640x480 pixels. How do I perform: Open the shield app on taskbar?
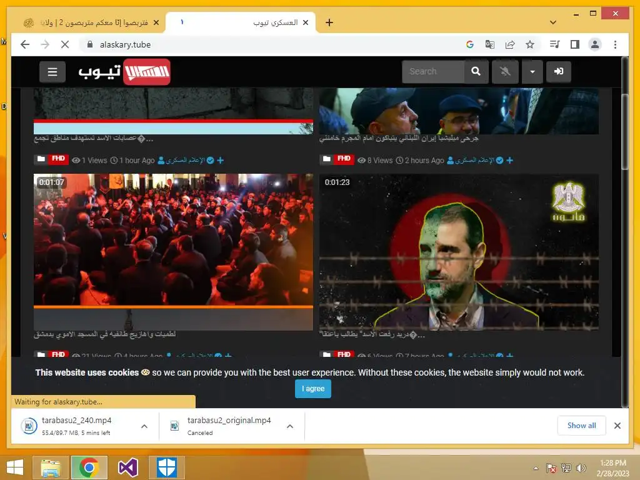[x=166, y=467]
